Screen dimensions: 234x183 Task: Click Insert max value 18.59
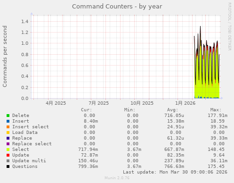coord(218,121)
